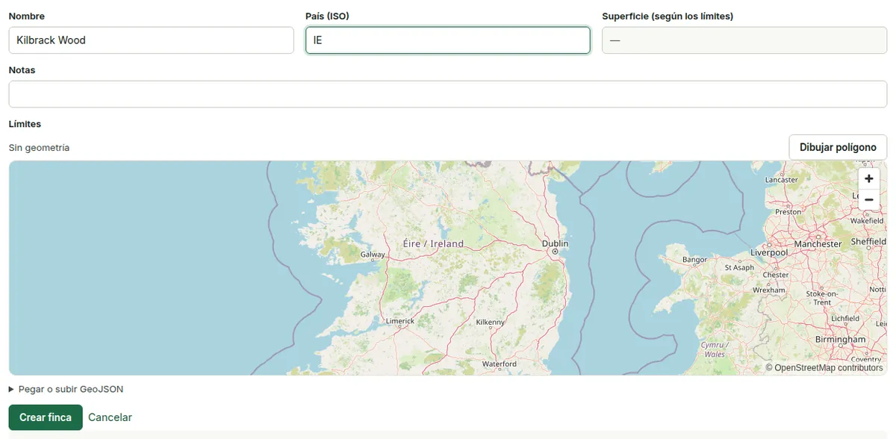Screen dimensions: 896x439
Task: Click the Galway label on map
Action: 373,255
